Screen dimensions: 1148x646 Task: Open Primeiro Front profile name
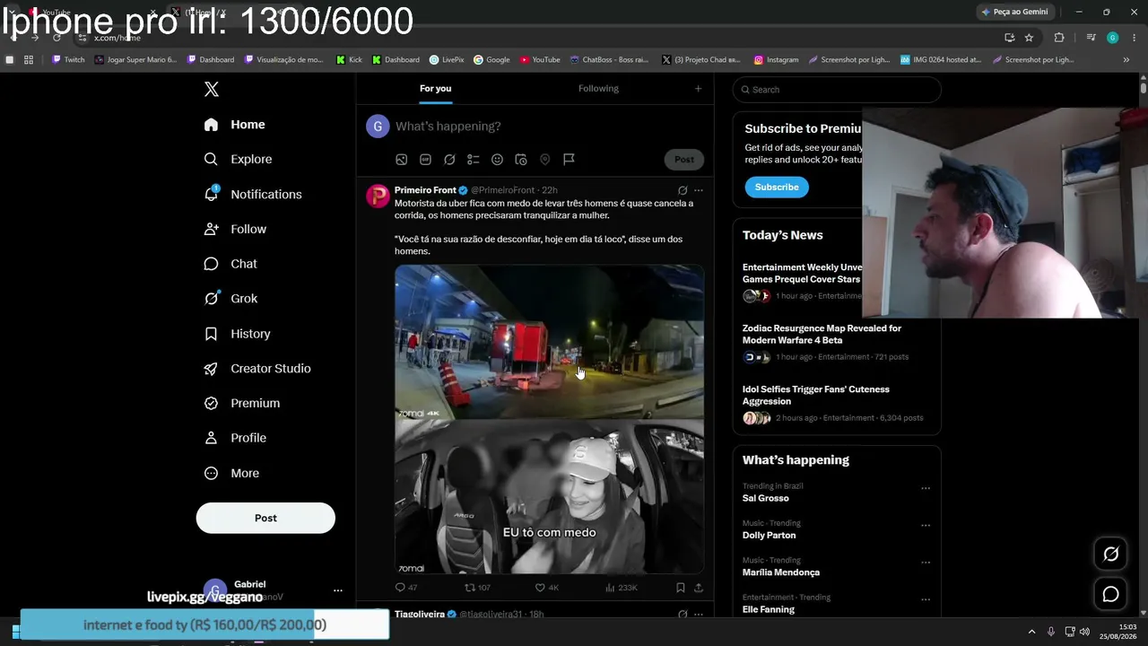point(425,190)
